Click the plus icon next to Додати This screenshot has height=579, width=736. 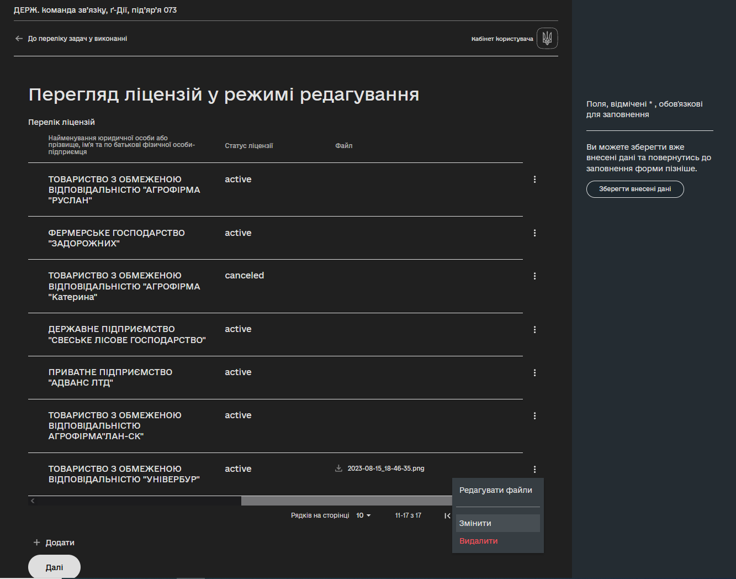(37, 543)
